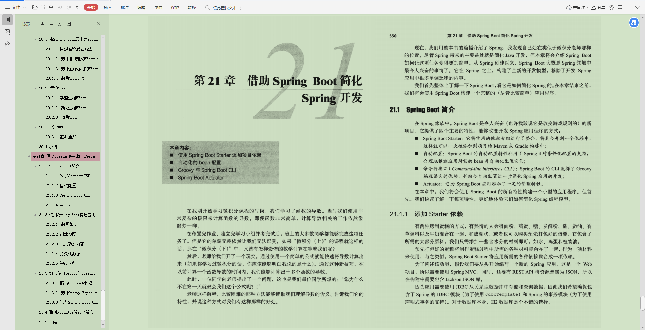Expand the 文件 menu dropdown arrow

tap(24, 7)
